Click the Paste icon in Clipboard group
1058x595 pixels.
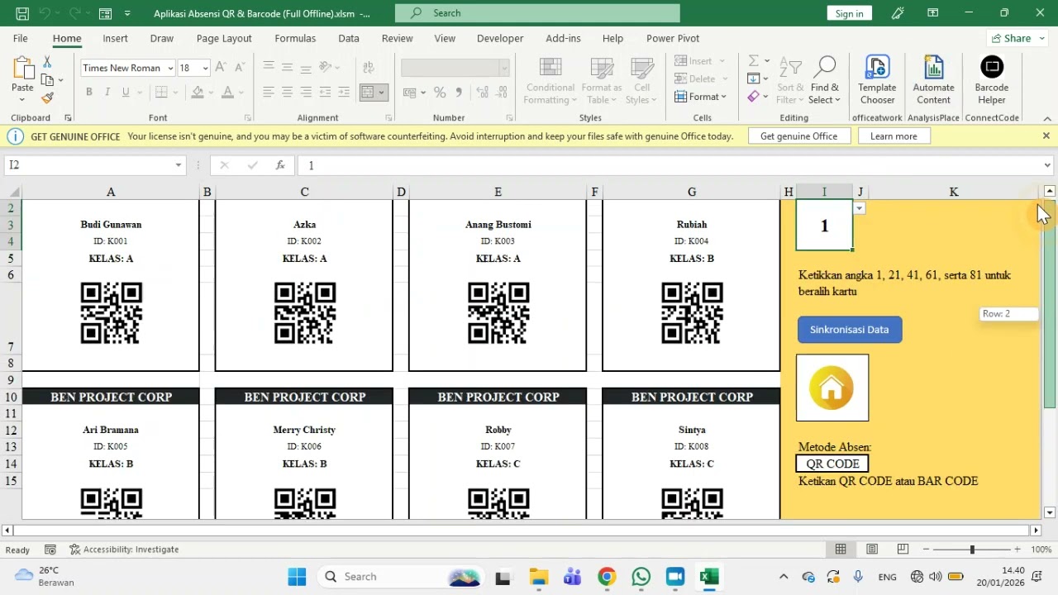[22, 69]
